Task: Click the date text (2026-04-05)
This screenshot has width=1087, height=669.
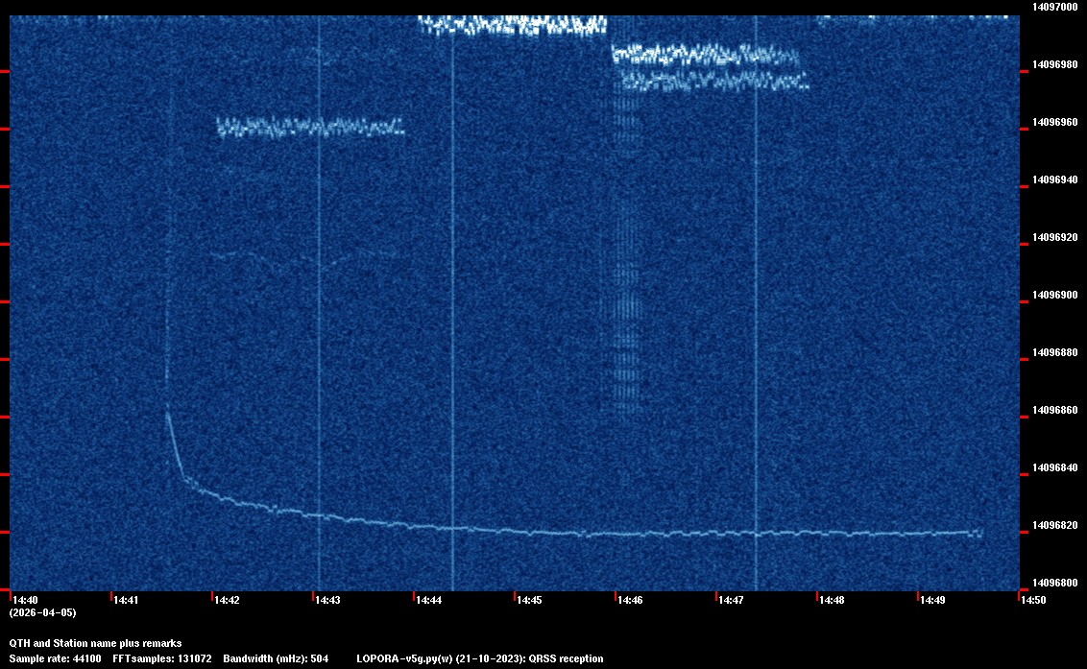Action: coord(42,612)
